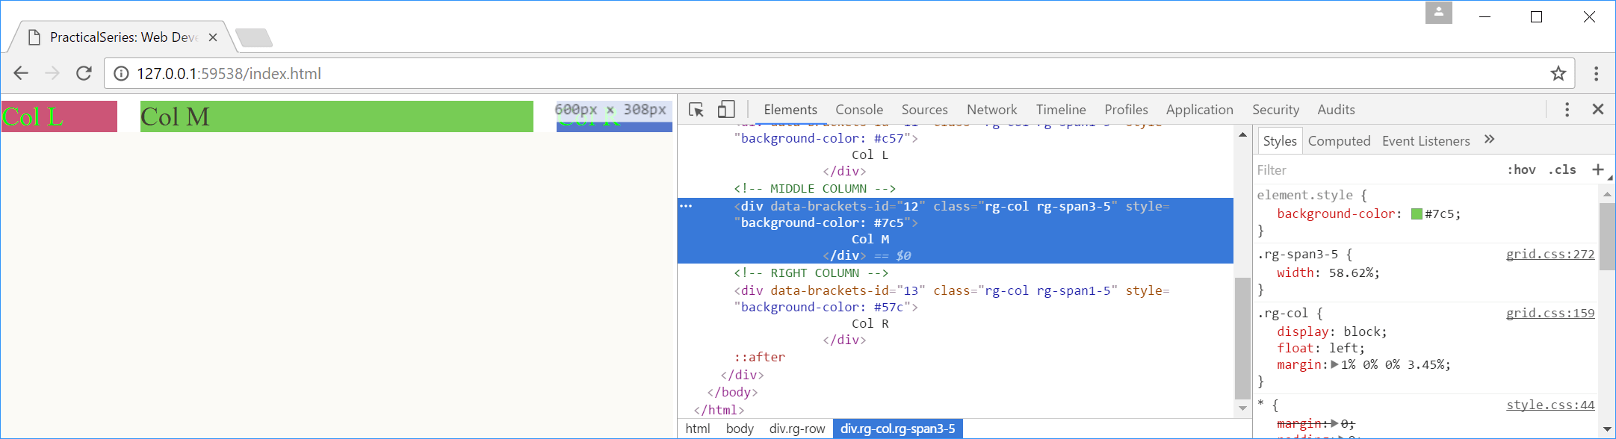The width and height of the screenshot is (1616, 439).
Task: Activate the inspect element picker tool
Action: (696, 110)
